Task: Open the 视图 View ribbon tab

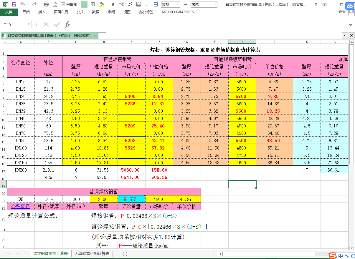Action: pos(127,12)
